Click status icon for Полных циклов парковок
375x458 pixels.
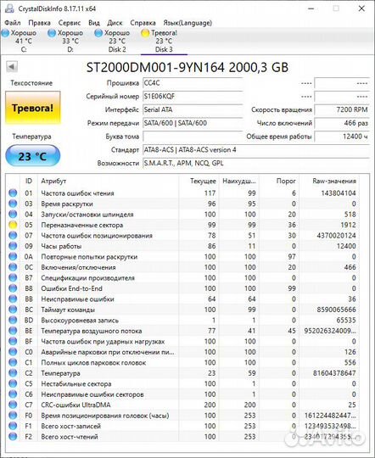click(x=13, y=362)
